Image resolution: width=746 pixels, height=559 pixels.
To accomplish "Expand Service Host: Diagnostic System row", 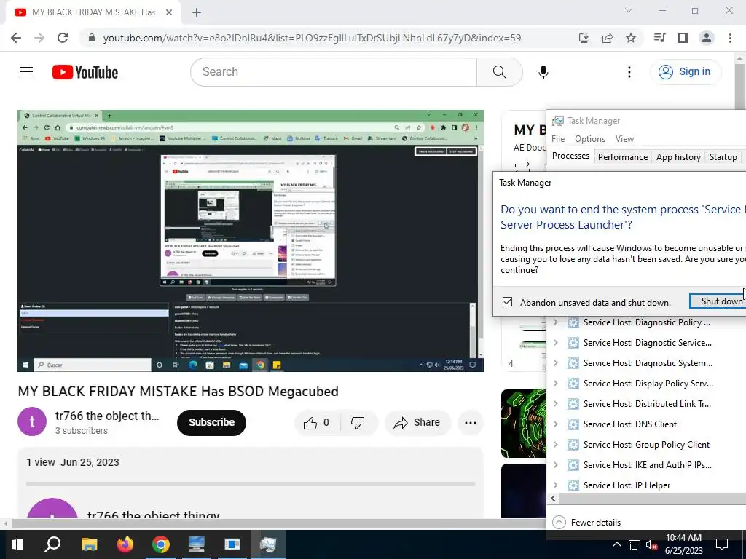I will tap(555, 363).
